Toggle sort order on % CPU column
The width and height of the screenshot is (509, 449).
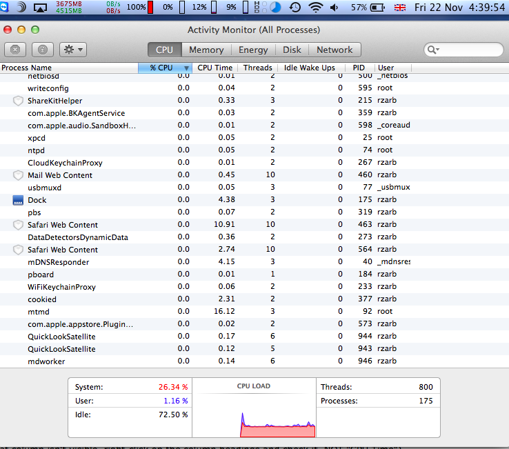[166, 68]
